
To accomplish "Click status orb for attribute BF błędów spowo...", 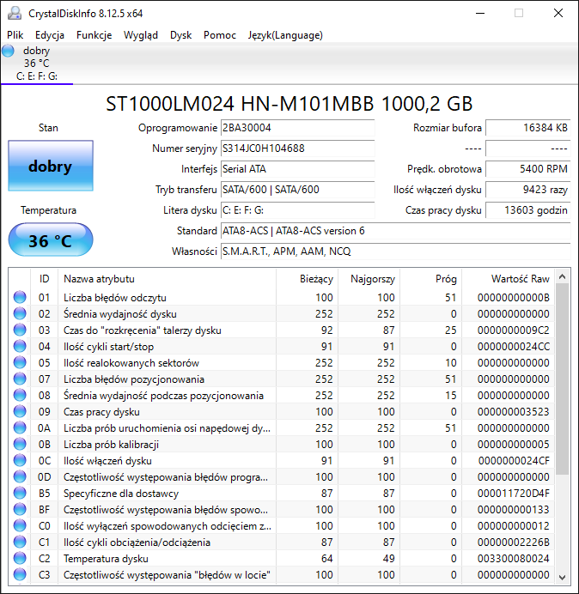I will click(20, 509).
